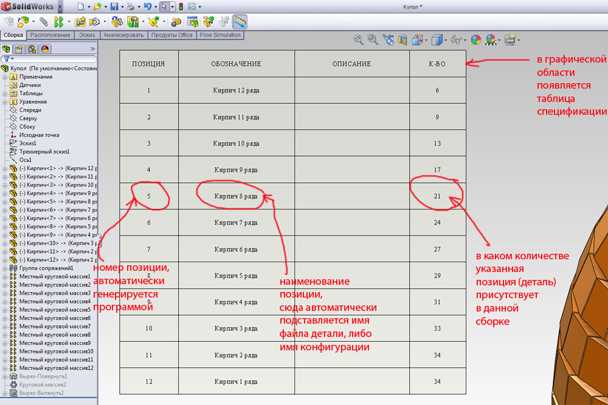Select the Исходная точка tree item
Screen dimensions: 608x405
click(39, 135)
